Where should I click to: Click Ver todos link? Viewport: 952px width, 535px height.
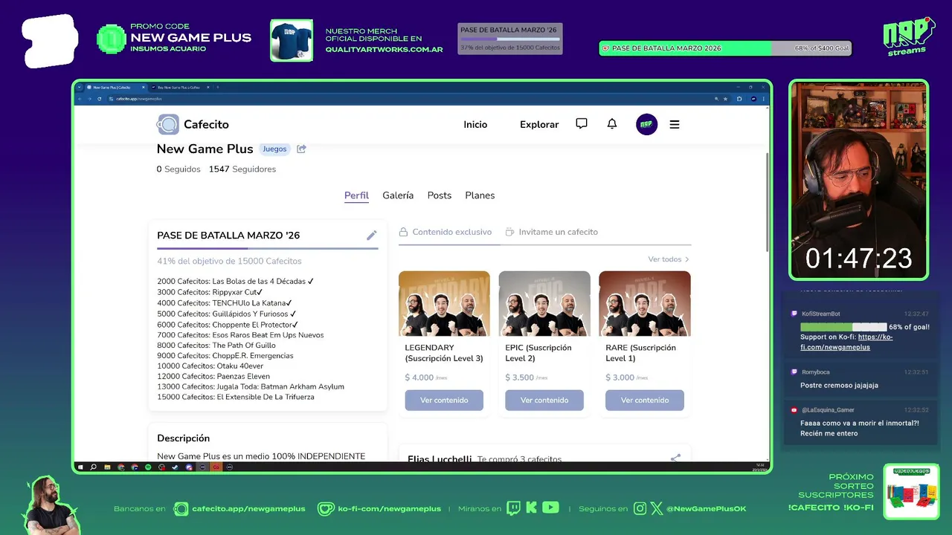click(x=669, y=259)
